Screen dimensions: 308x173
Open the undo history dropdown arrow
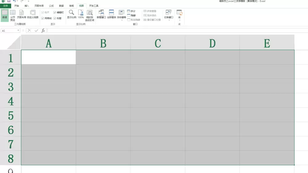point(18,1)
